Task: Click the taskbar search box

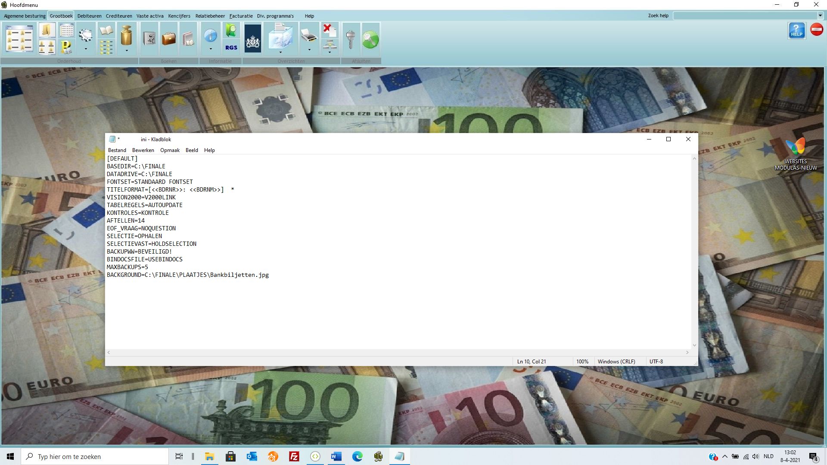Action: tap(95, 456)
